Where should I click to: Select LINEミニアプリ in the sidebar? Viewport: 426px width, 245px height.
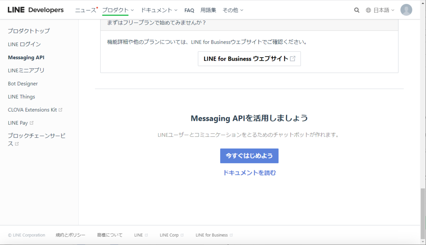click(26, 71)
